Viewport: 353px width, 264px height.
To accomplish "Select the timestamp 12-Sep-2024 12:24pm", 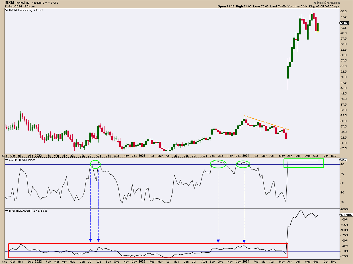I will [x=19, y=6].
